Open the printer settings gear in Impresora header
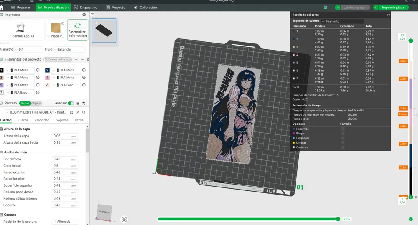The height and width of the screenshot is (225, 418). click(x=84, y=15)
